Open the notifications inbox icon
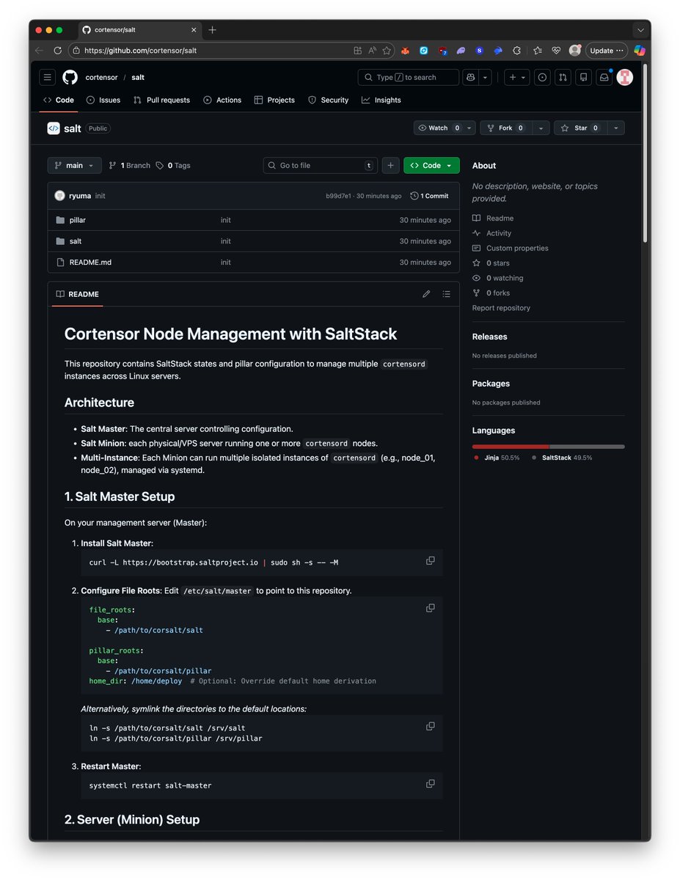Image resolution: width=680 pixels, height=880 pixels. coord(604,77)
